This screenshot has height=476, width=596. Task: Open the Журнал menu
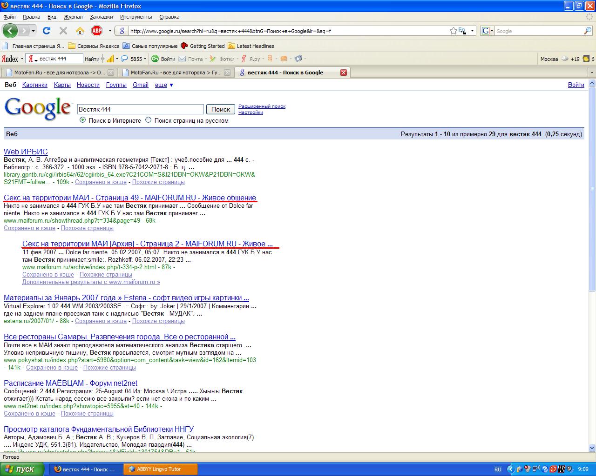(73, 17)
